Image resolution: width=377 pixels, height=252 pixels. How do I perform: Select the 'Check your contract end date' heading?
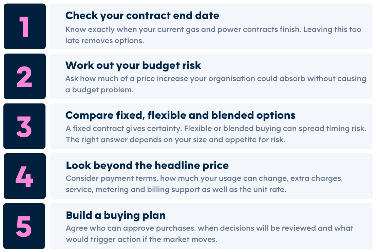click(x=142, y=16)
